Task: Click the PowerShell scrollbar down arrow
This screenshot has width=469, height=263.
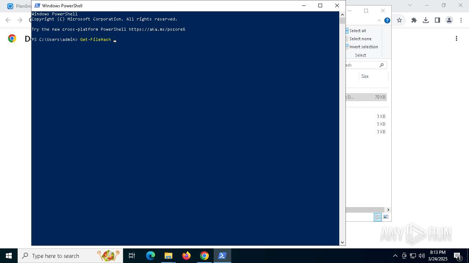Action: coord(342,242)
